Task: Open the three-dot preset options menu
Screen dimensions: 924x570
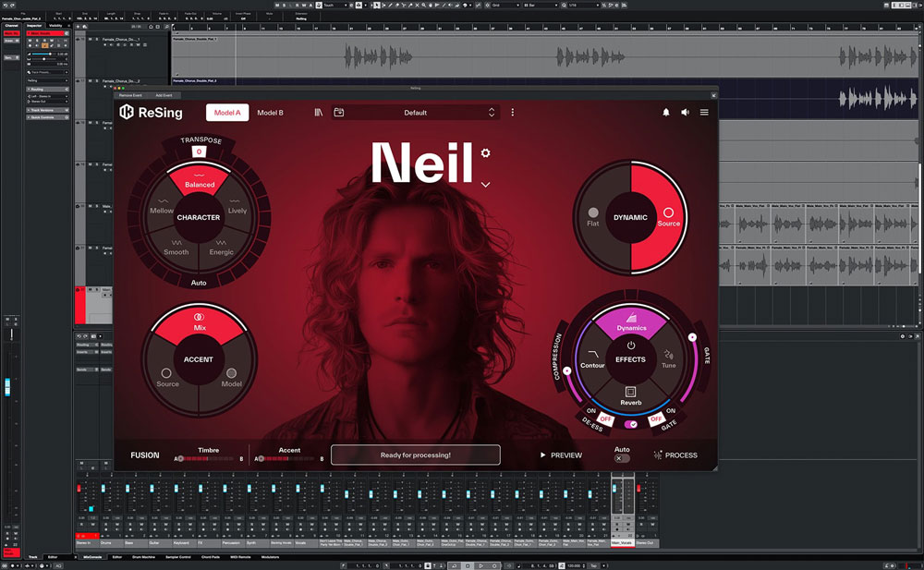Action: tap(513, 113)
